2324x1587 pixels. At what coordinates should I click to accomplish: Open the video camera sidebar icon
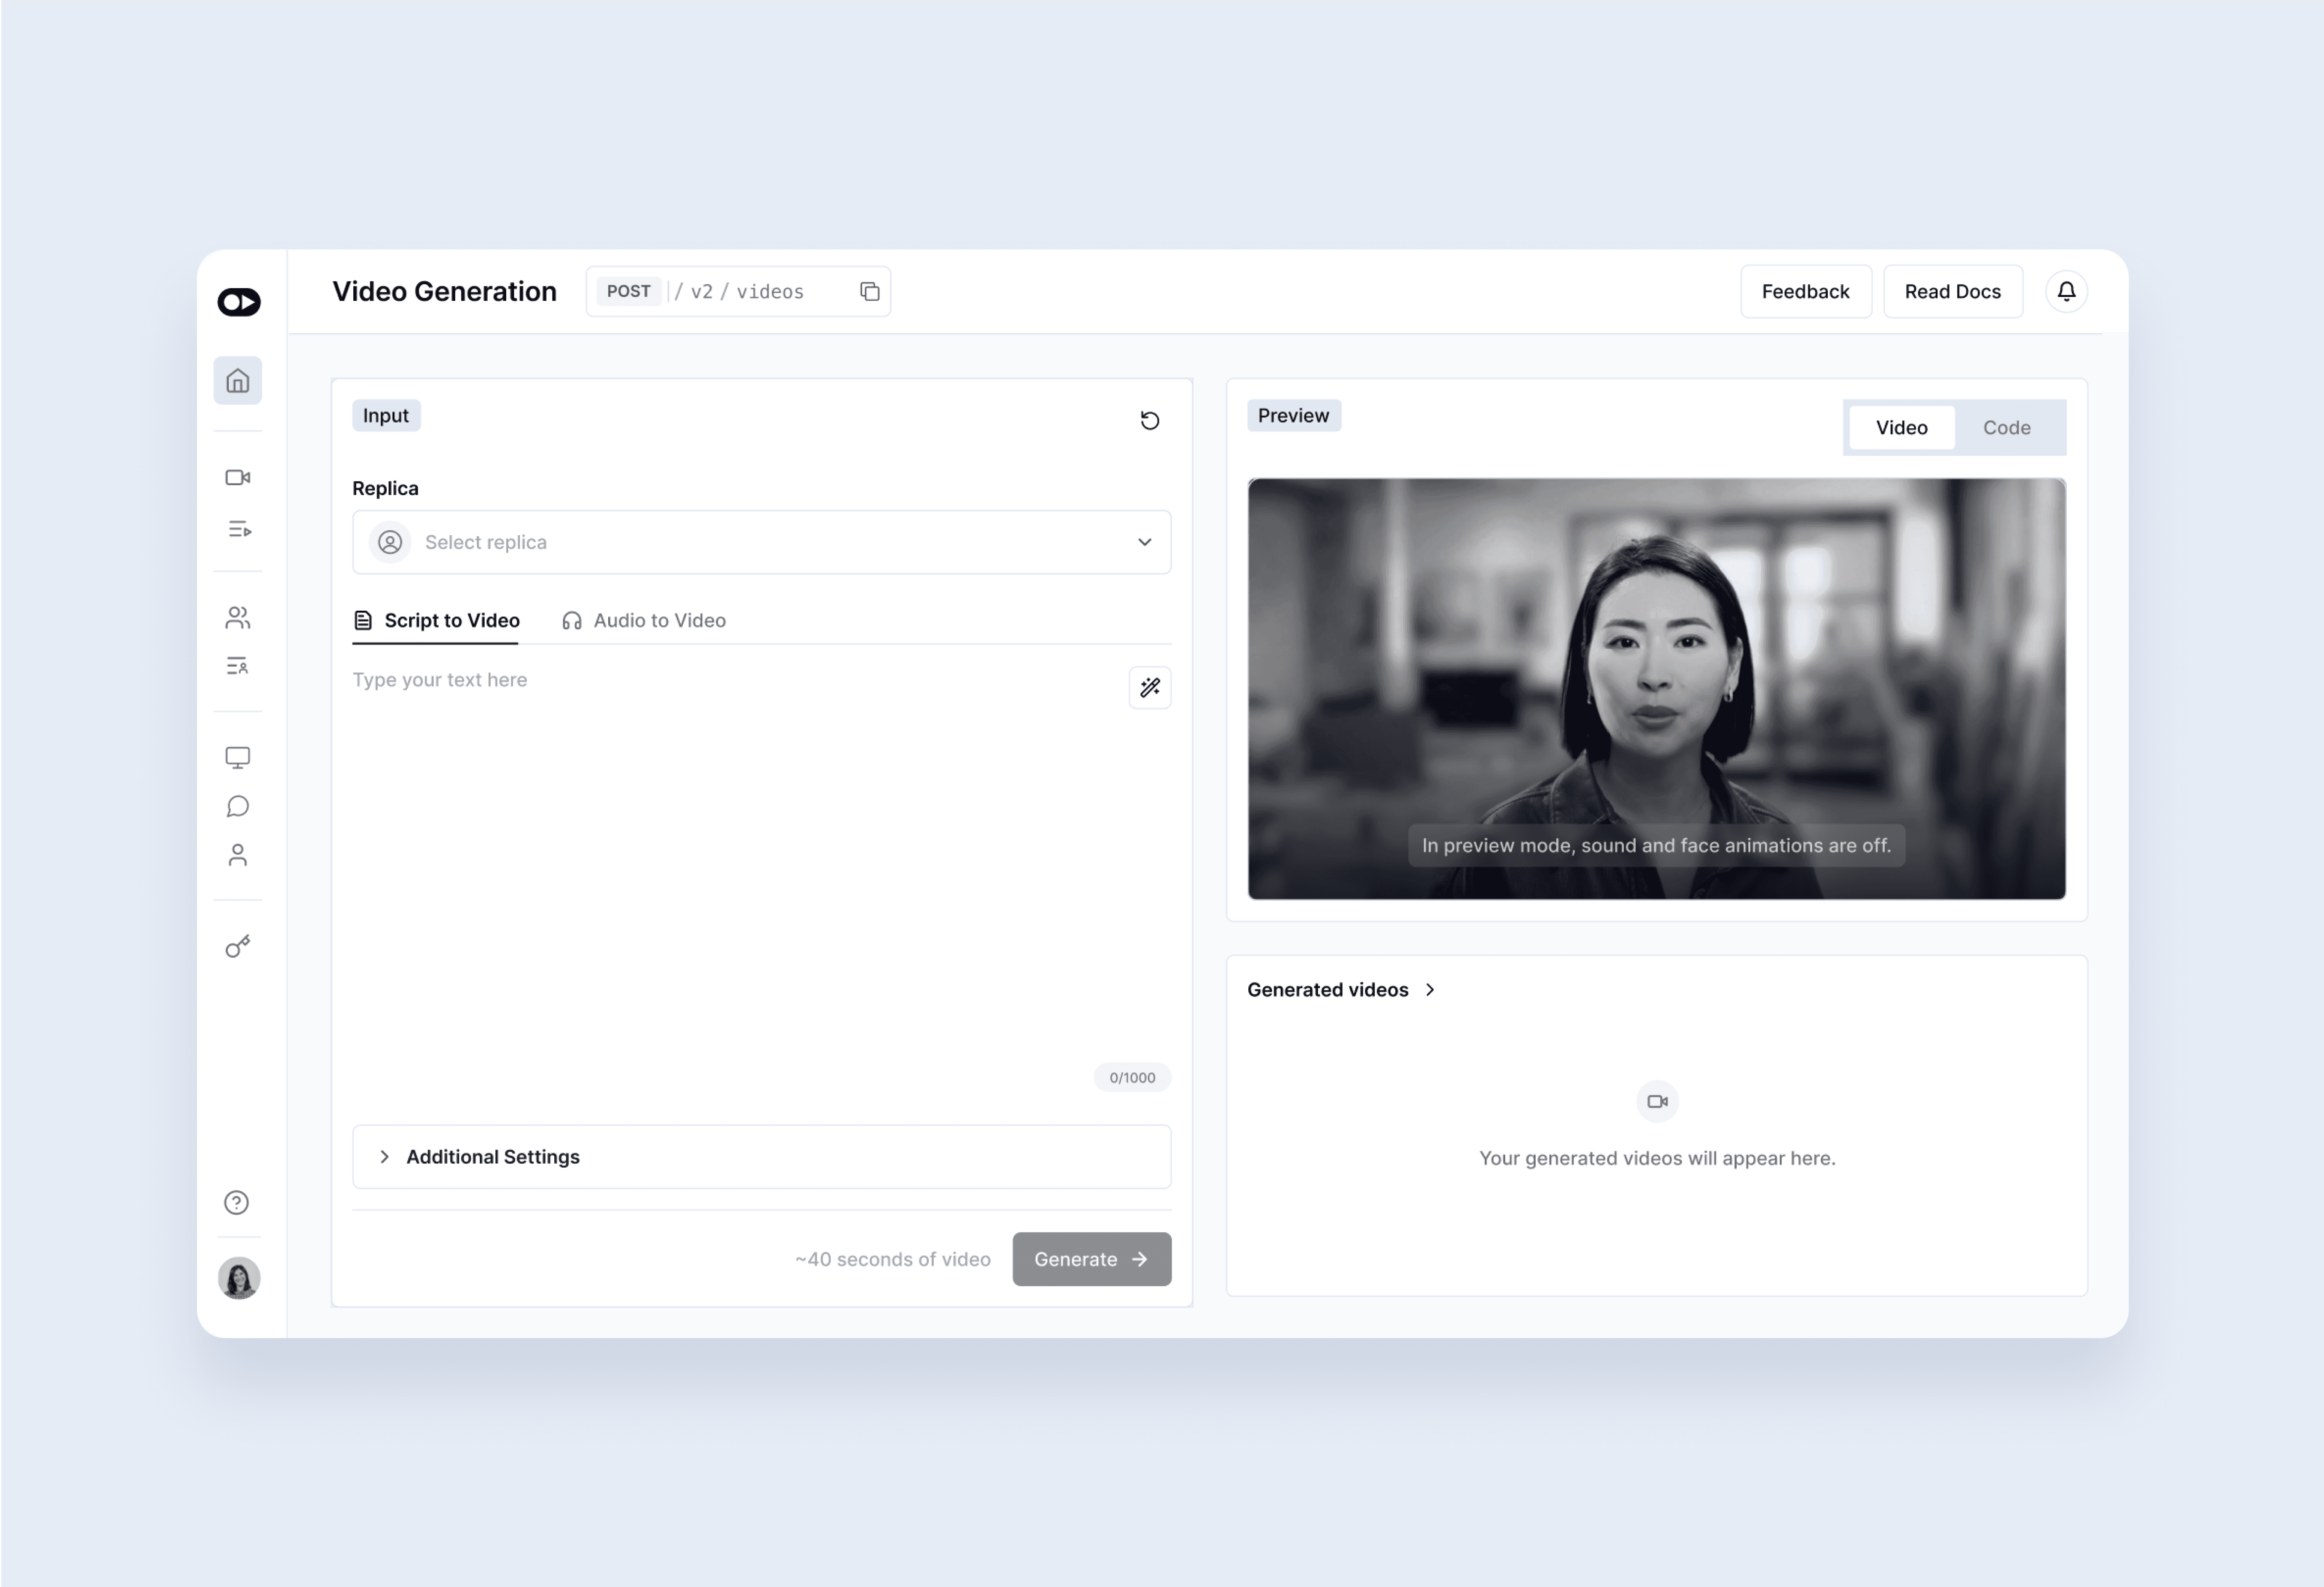(237, 478)
